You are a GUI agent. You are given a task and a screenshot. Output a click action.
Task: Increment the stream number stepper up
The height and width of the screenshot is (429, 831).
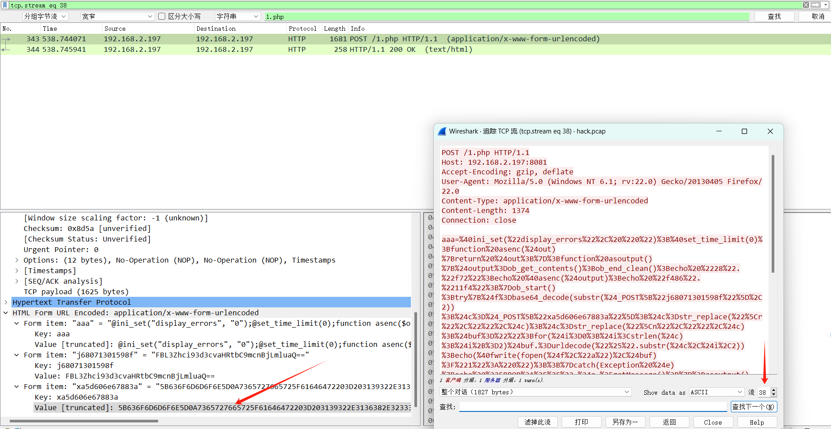[x=774, y=390]
